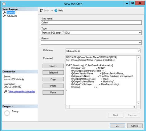This screenshot has height=131, width=146.
Task: Select the General page
Action: (11, 13)
